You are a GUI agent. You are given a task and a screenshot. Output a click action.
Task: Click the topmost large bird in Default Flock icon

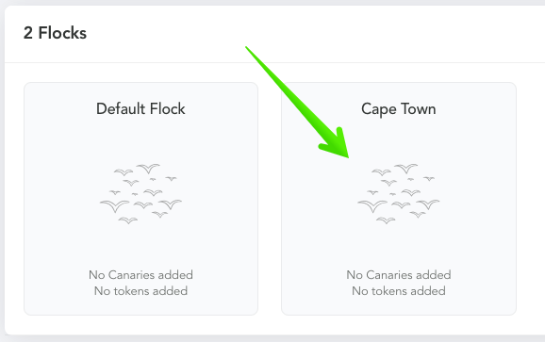[x=148, y=168]
